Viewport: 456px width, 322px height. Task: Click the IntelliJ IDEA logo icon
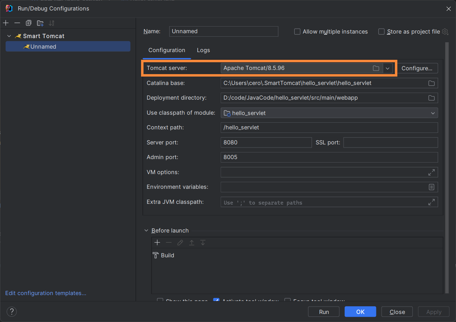(x=9, y=8)
